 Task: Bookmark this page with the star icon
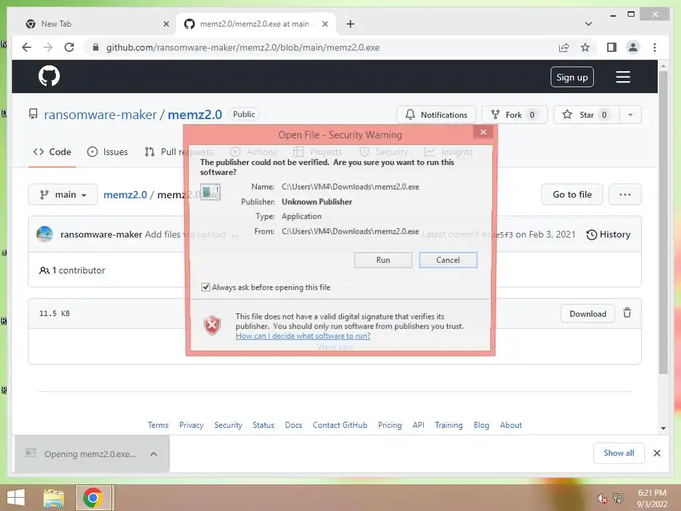pyautogui.click(x=585, y=47)
